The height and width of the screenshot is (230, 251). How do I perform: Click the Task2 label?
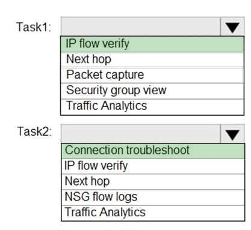(x=34, y=132)
